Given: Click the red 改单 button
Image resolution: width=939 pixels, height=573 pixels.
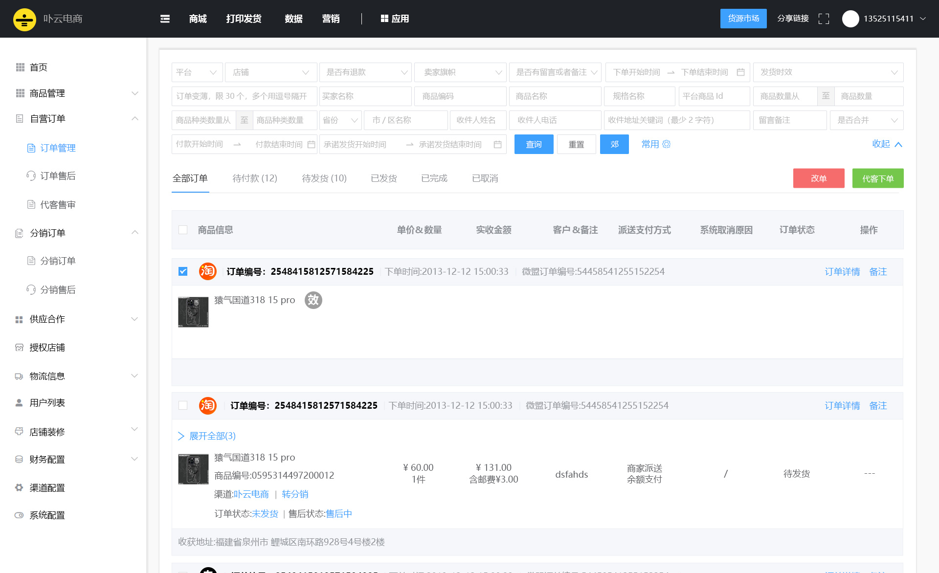Looking at the screenshot, I should 819,178.
